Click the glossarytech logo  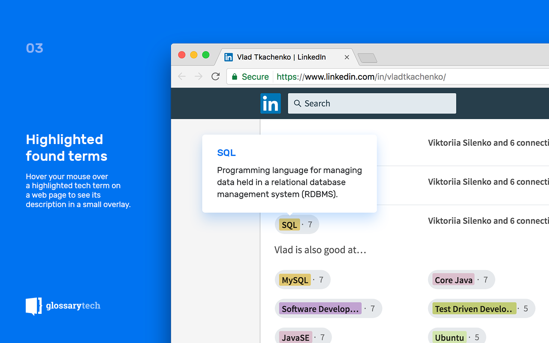pos(63,306)
